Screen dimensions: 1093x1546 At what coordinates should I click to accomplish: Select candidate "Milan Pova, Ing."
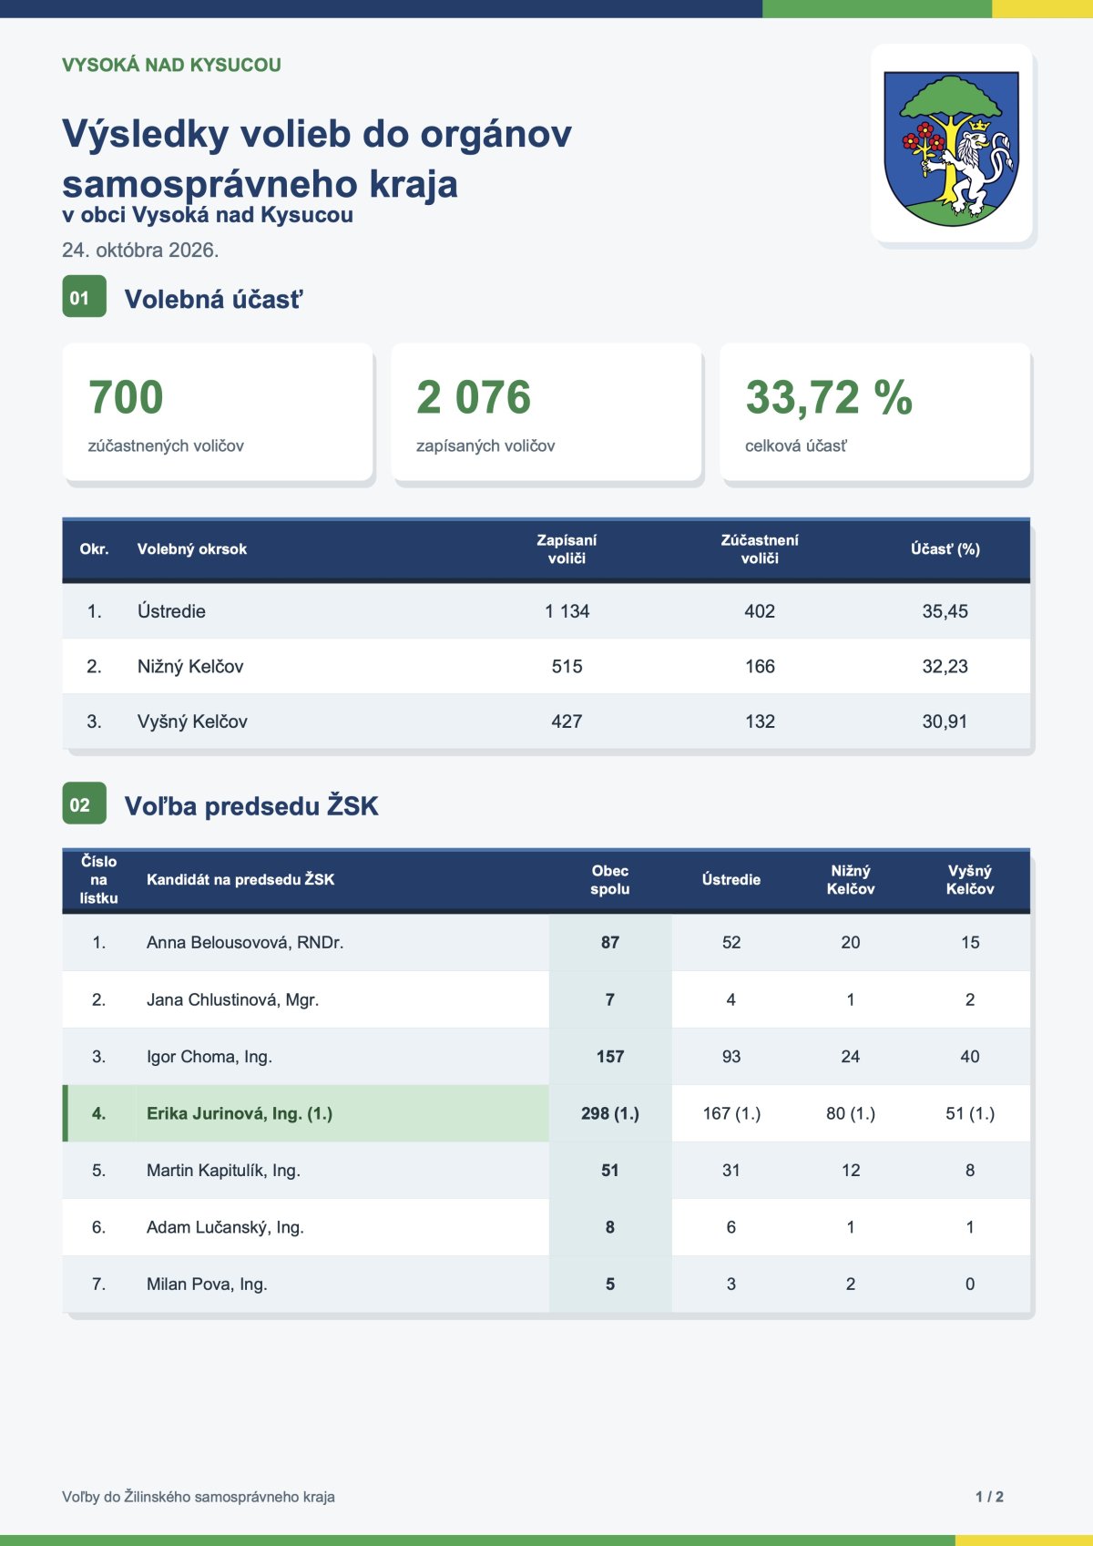pyautogui.click(x=207, y=1285)
